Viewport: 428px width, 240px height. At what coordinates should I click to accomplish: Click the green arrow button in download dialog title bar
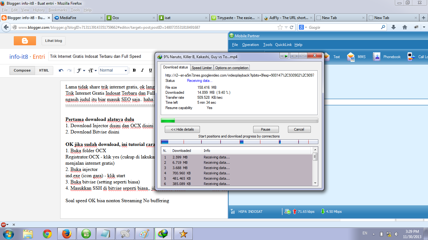coord(284,56)
